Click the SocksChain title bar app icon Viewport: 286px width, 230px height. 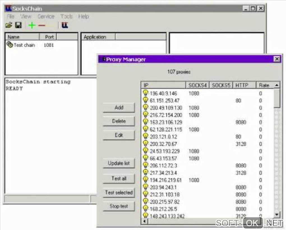pyautogui.click(x=8, y=8)
